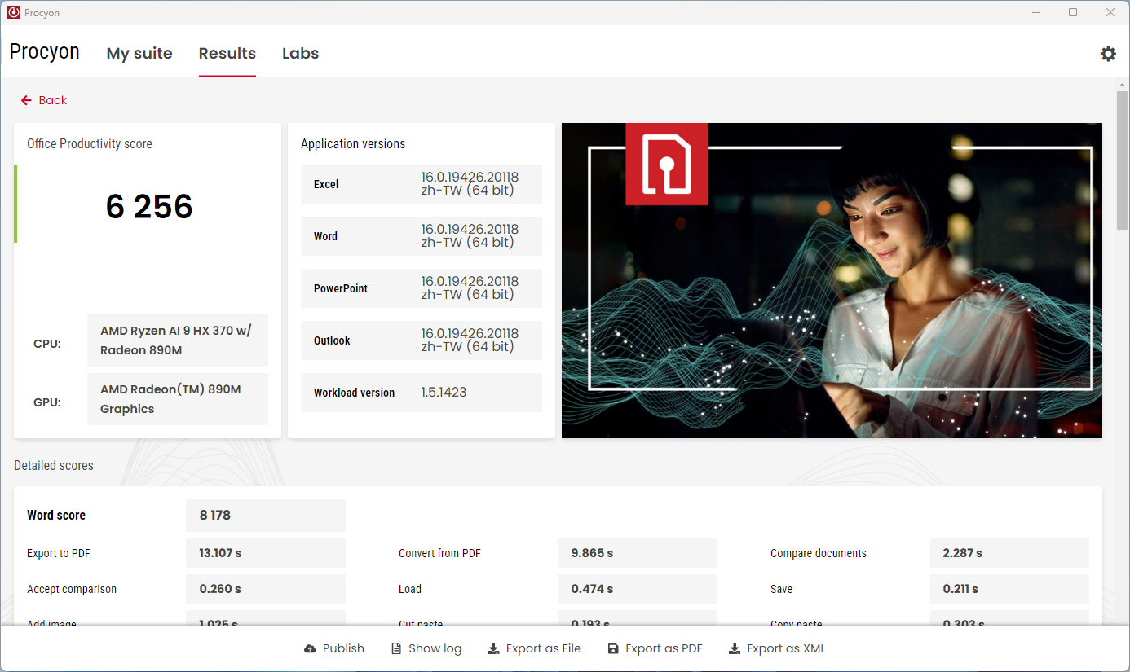
Task: Go back using the Back link
Action: pyautogui.click(x=53, y=100)
